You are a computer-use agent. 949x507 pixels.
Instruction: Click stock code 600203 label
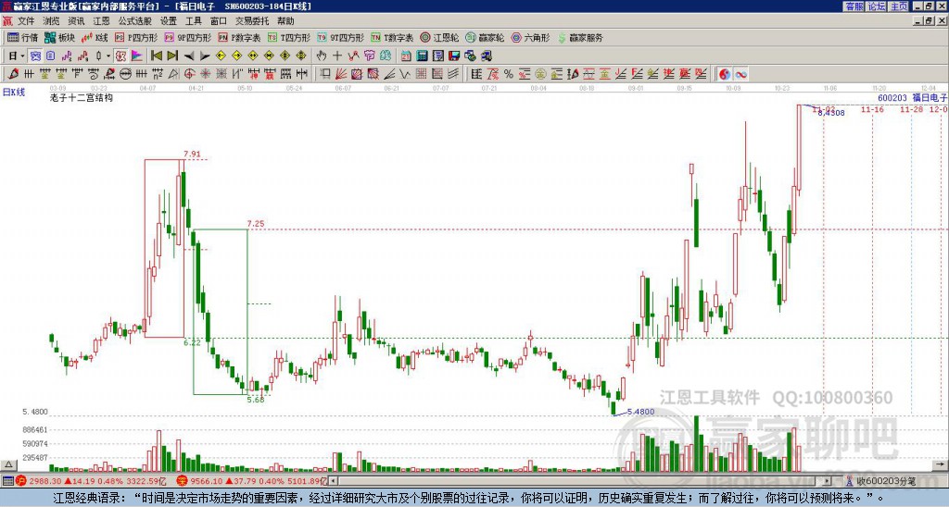(x=892, y=97)
